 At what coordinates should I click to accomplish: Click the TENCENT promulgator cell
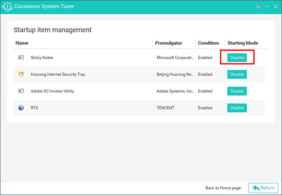(166, 108)
